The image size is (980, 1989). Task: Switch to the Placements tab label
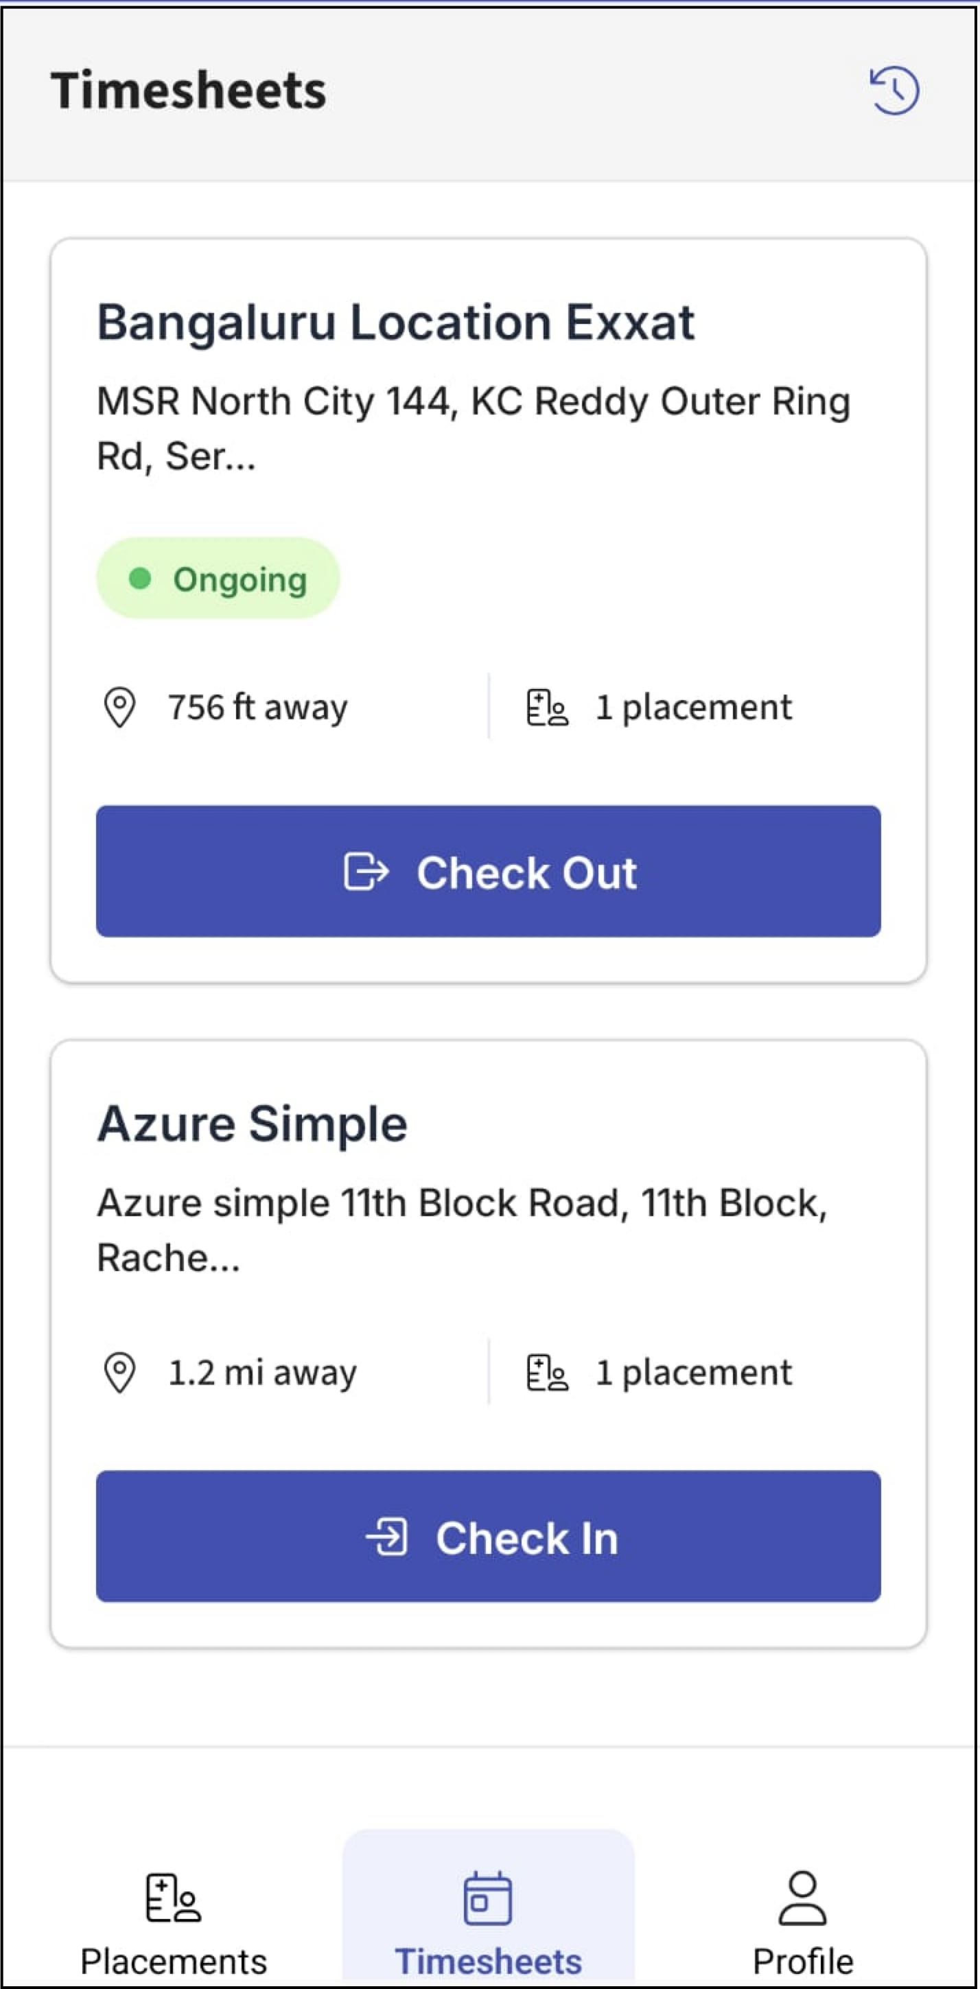pyautogui.click(x=174, y=1962)
